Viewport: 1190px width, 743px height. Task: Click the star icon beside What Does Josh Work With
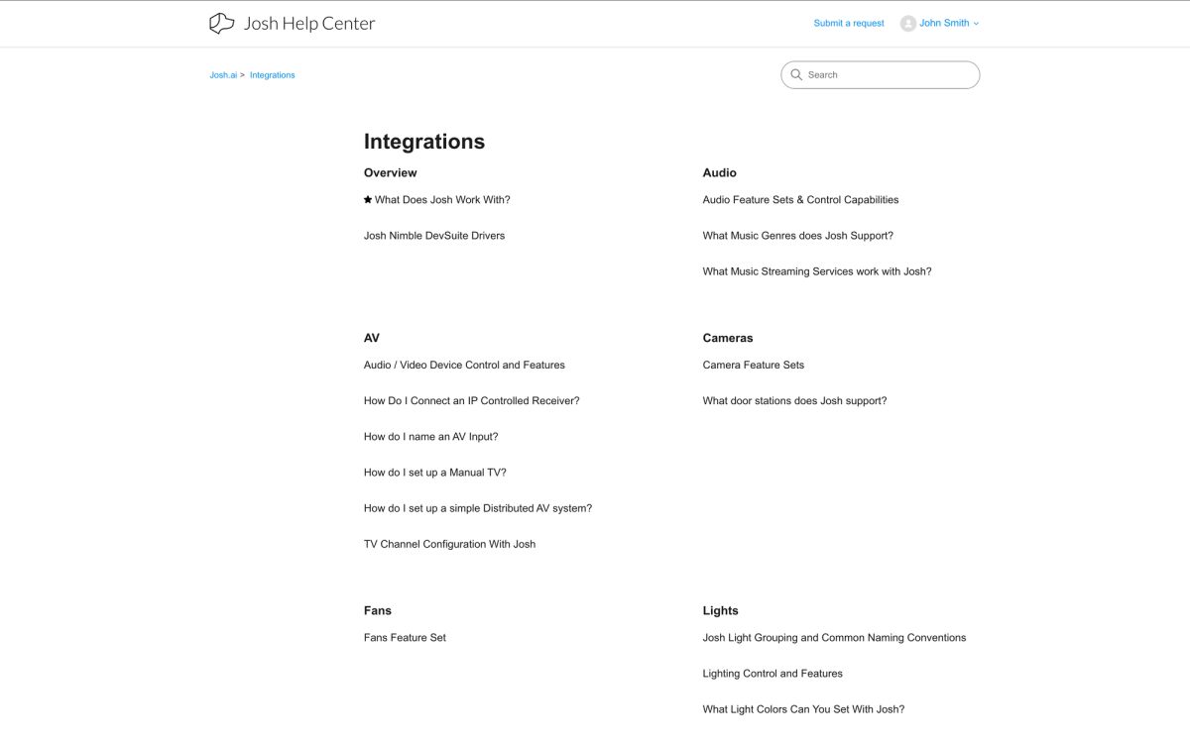coord(368,199)
